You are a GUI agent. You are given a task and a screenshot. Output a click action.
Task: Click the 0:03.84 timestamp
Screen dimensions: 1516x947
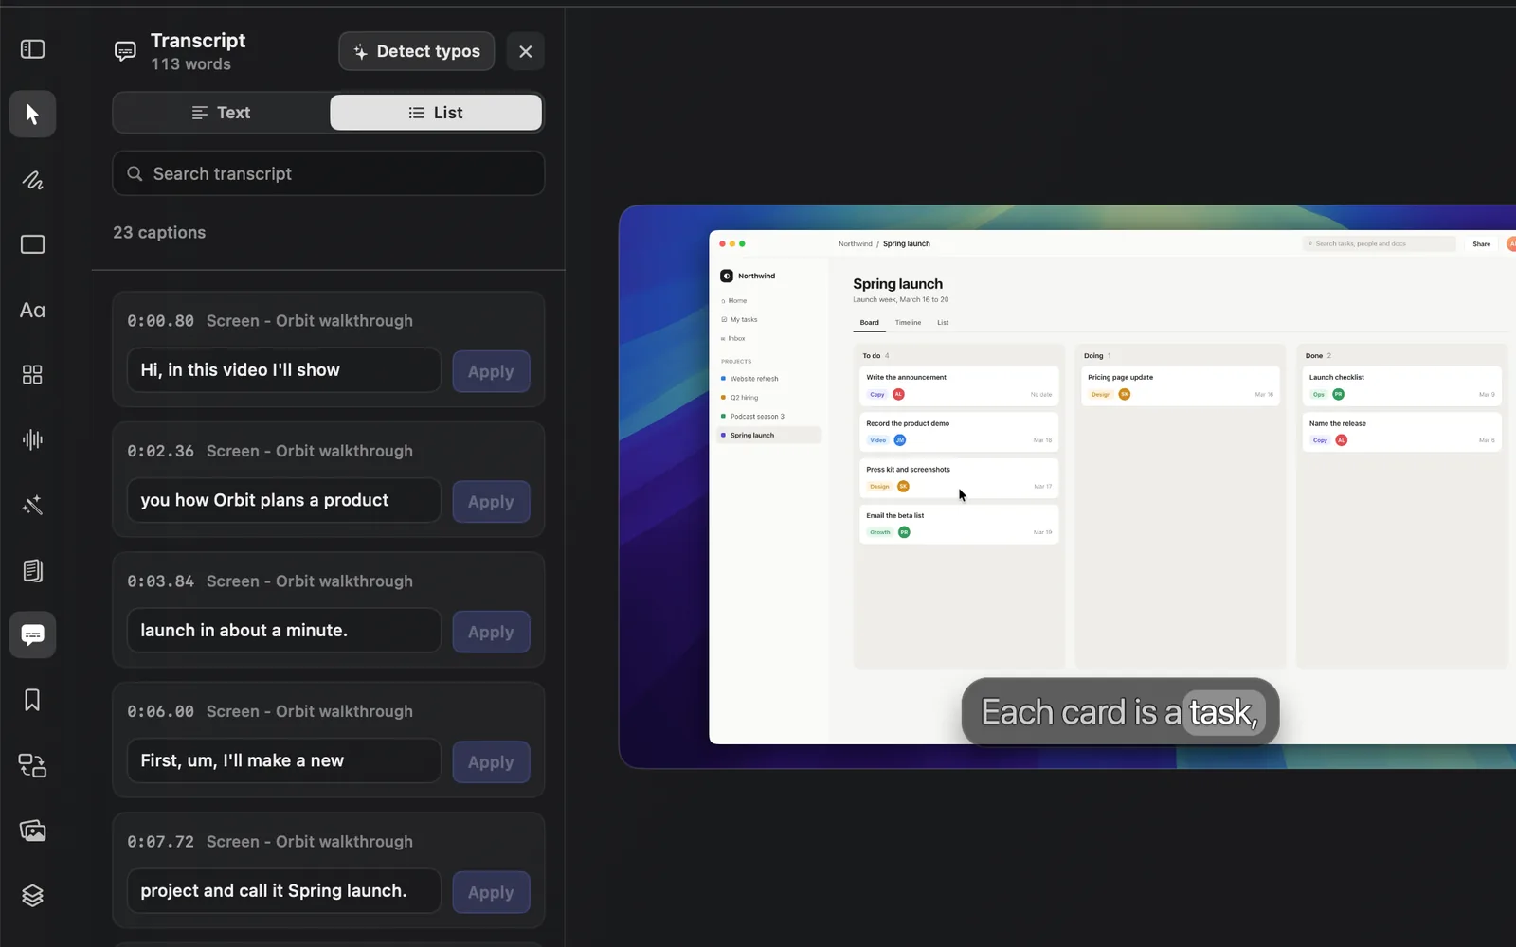(x=161, y=581)
